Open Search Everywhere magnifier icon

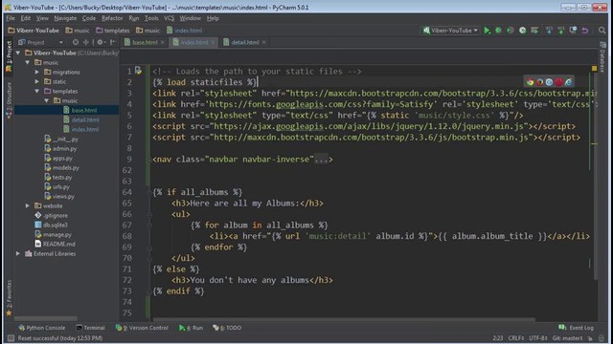tap(602, 31)
